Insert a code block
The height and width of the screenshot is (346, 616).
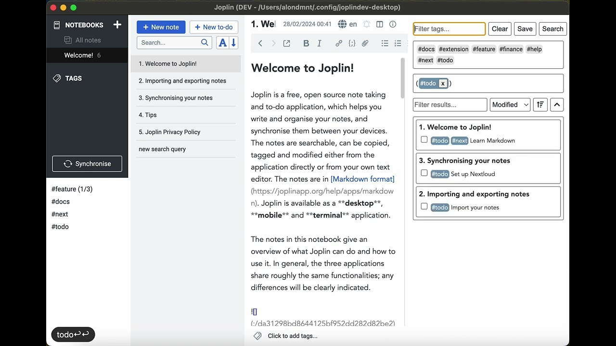352,43
